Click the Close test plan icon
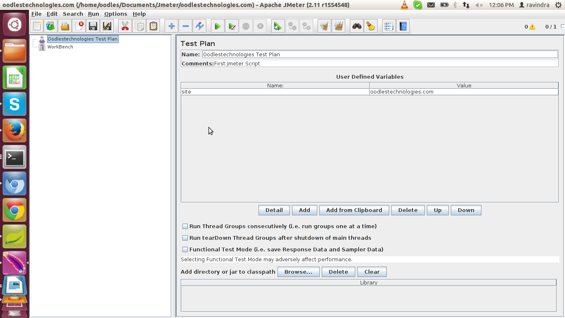Viewport: 565px width, 318px height. [79, 26]
